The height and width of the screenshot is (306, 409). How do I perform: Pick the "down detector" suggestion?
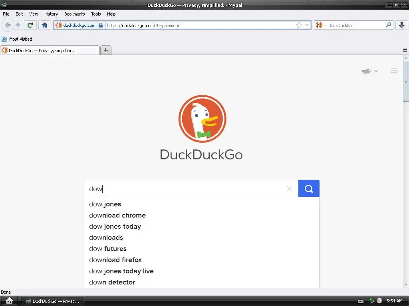point(202,282)
